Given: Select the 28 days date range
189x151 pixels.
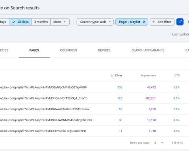Looking at the screenshot, I should 20,22.
